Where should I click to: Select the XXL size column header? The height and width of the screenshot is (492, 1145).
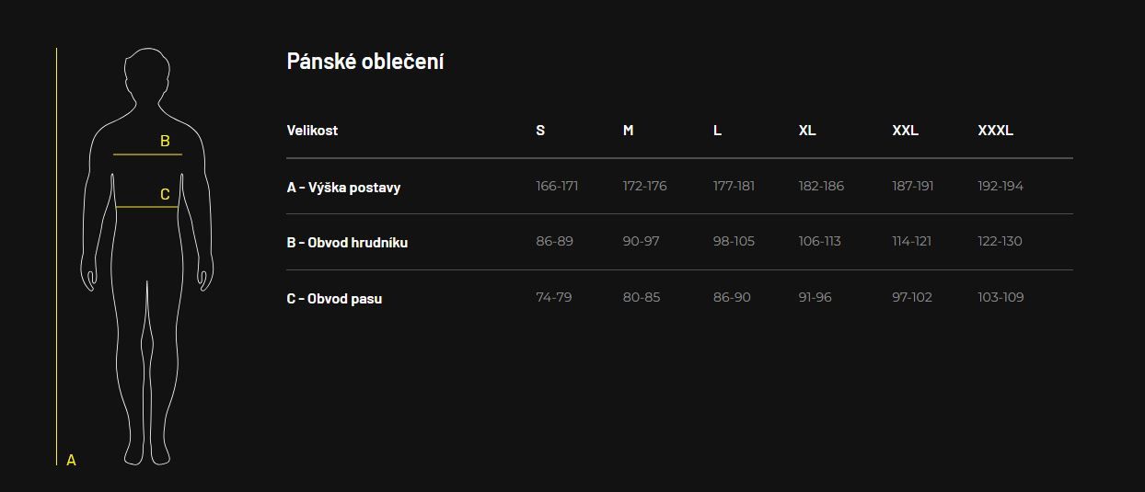pos(906,131)
